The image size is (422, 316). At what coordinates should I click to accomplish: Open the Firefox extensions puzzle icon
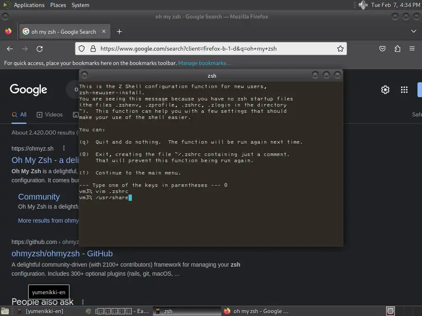pyautogui.click(x=397, y=49)
